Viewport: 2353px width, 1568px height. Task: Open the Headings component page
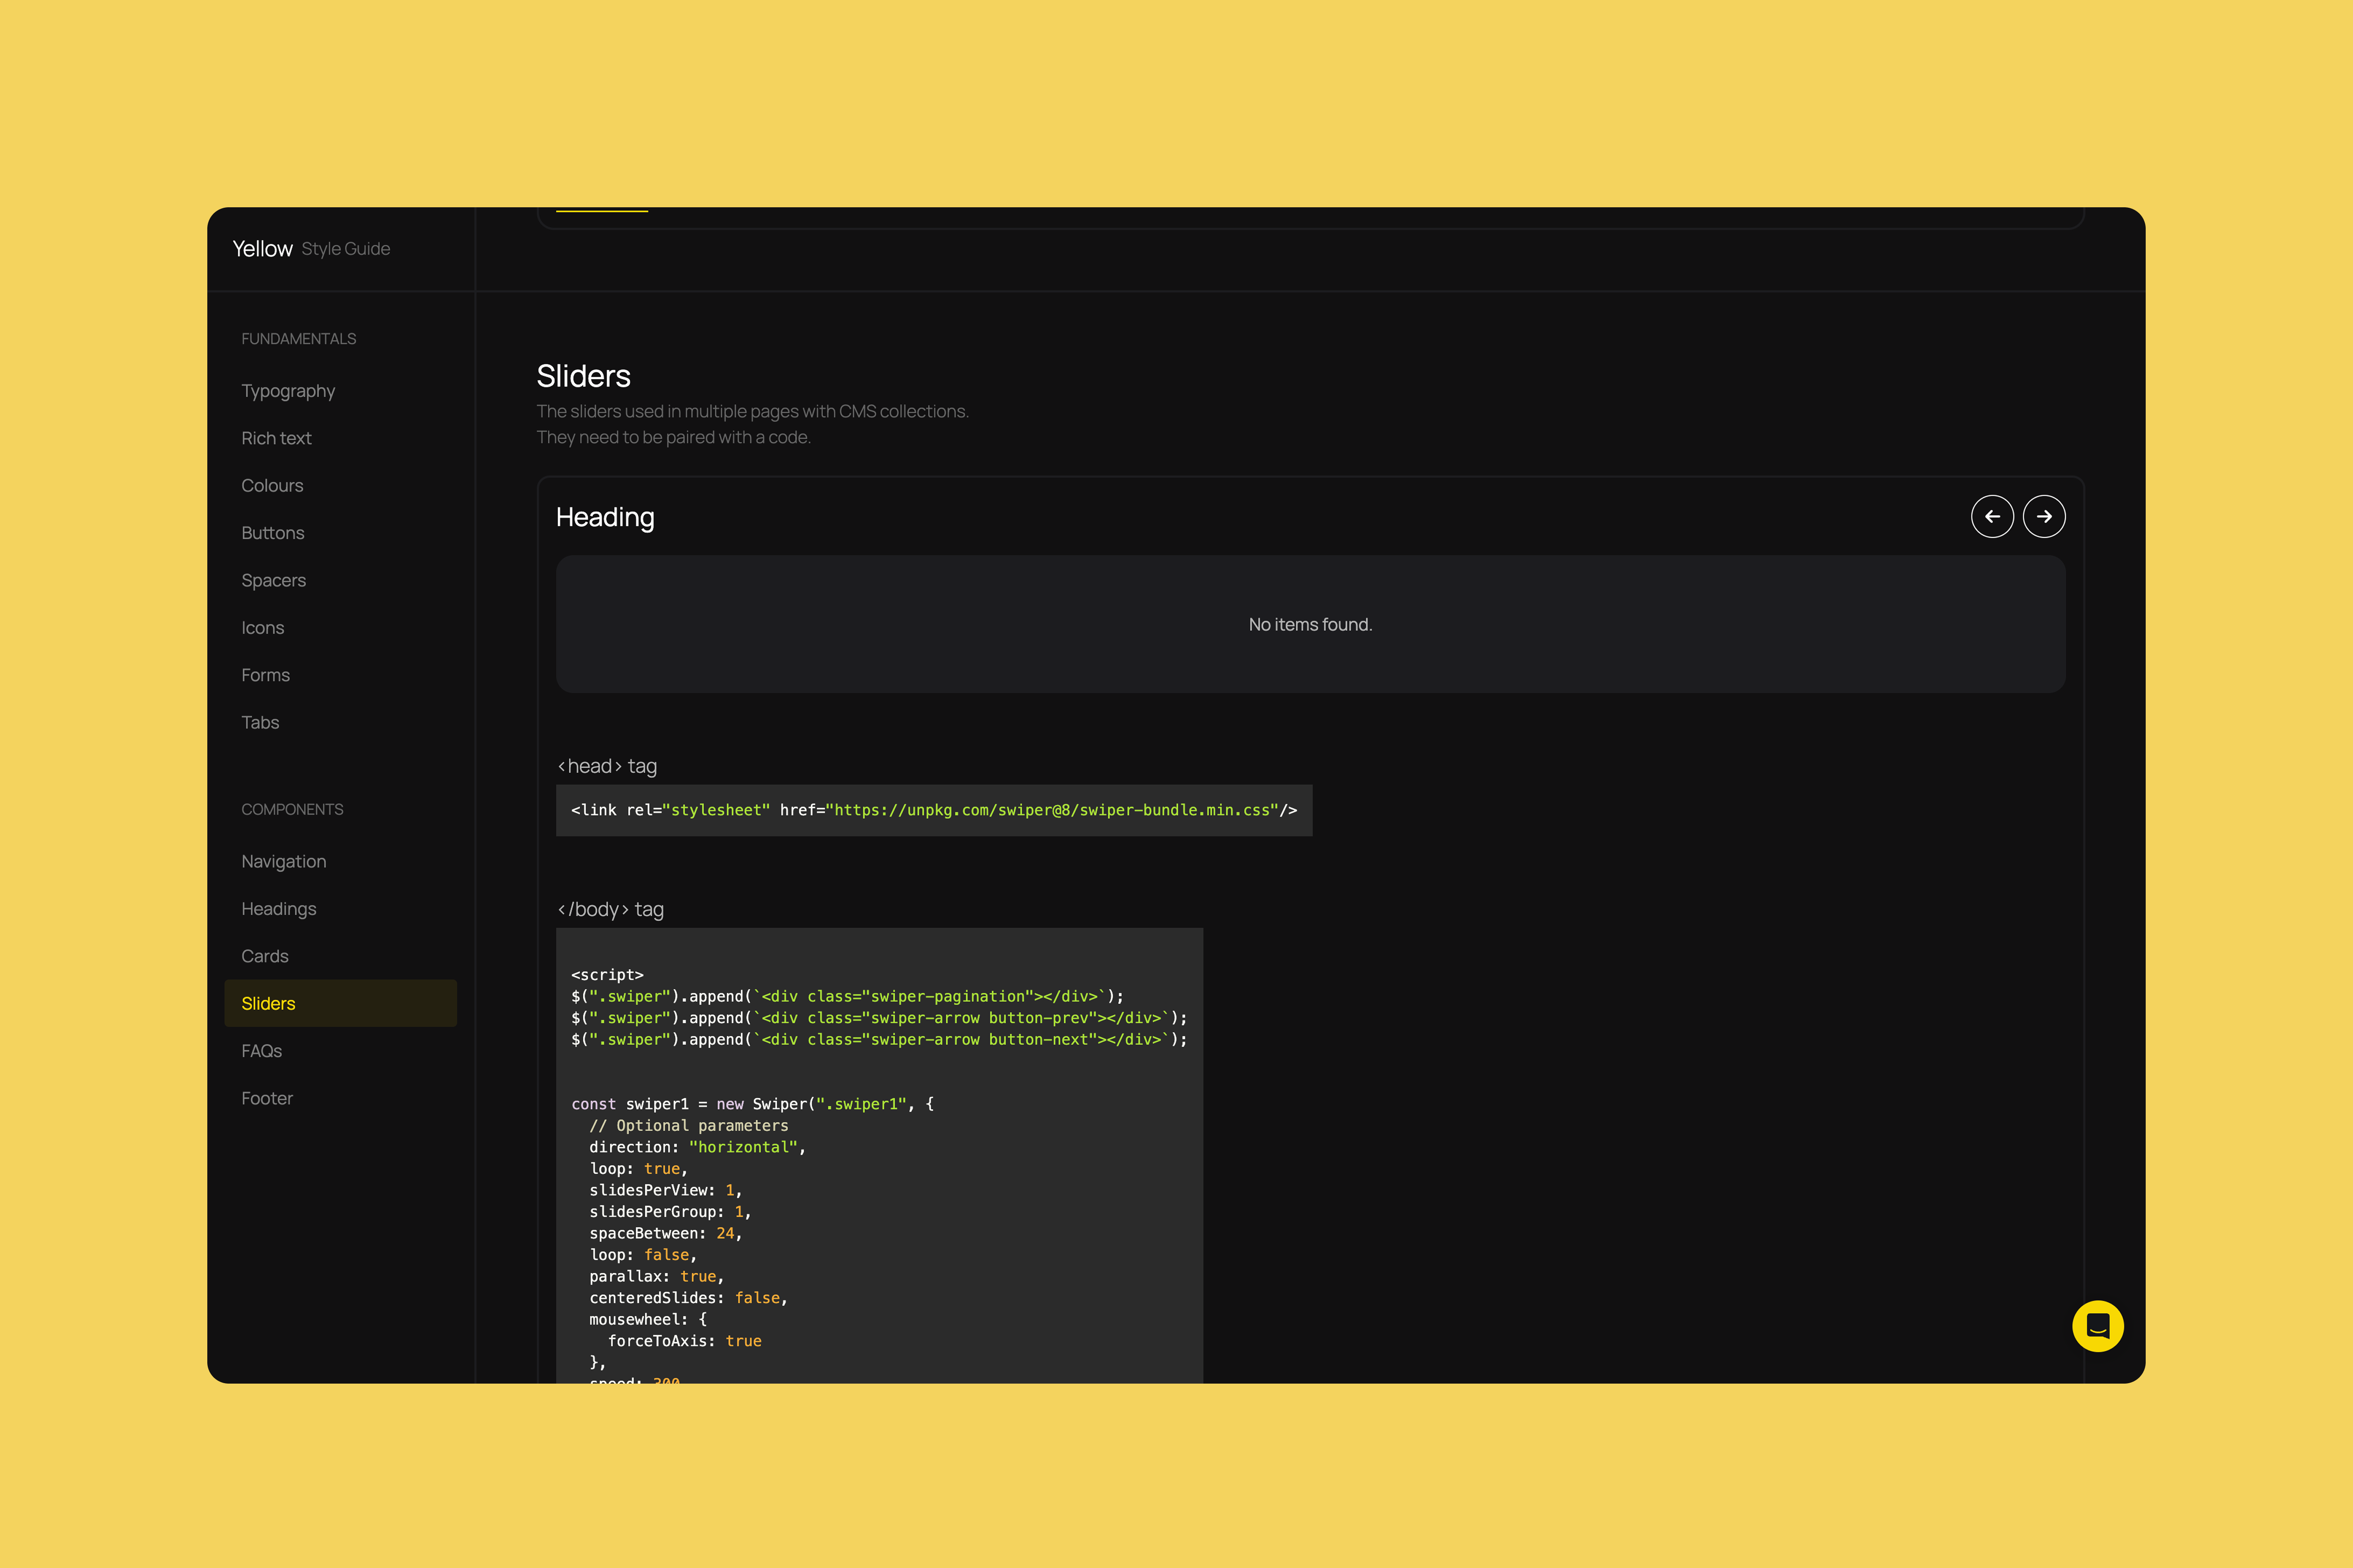pos(279,909)
